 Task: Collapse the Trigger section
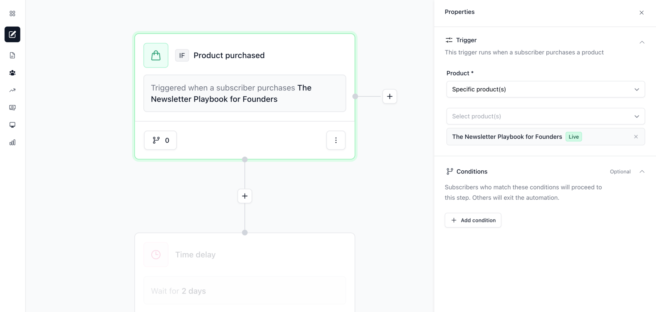tap(642, 42)
